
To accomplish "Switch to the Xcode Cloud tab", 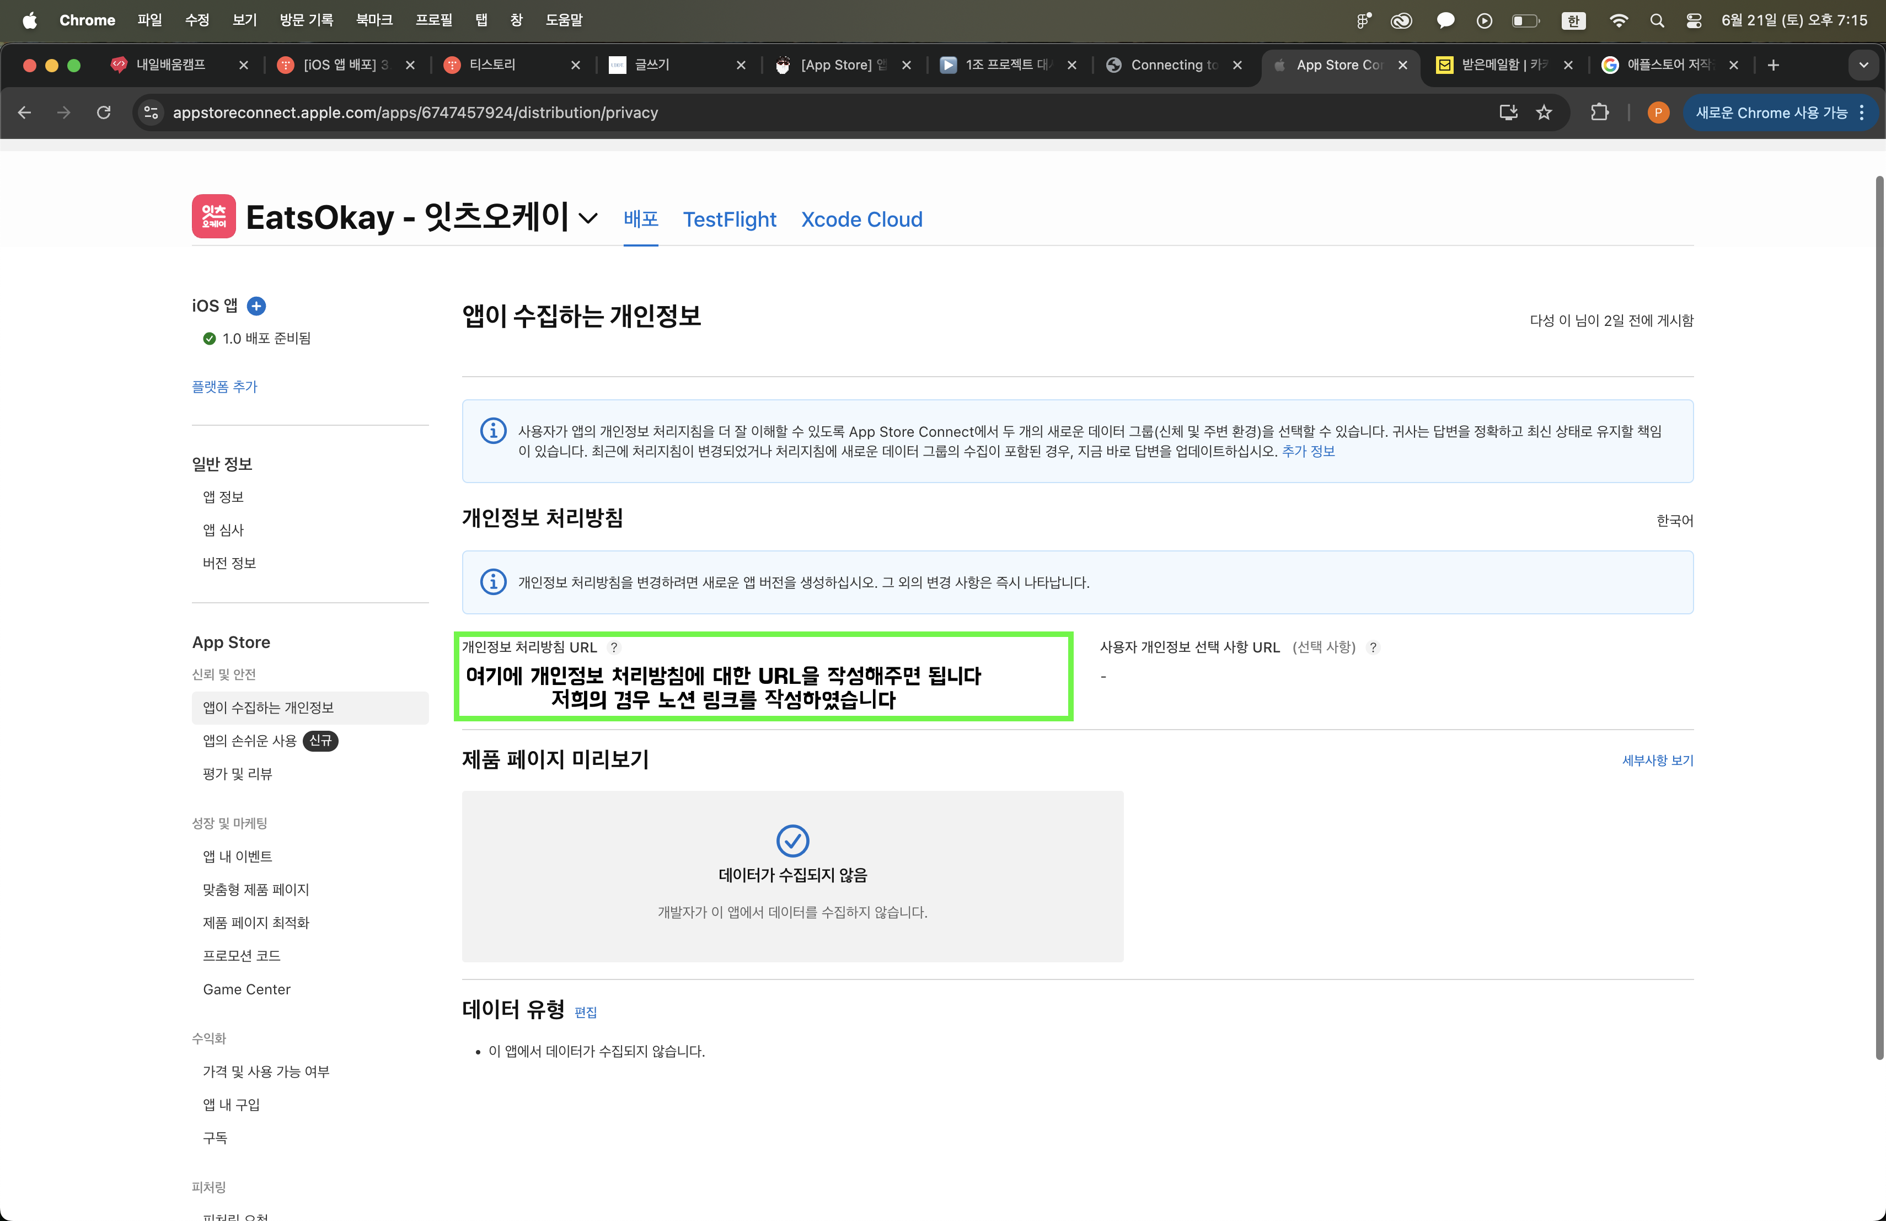I will click(861, 219).
